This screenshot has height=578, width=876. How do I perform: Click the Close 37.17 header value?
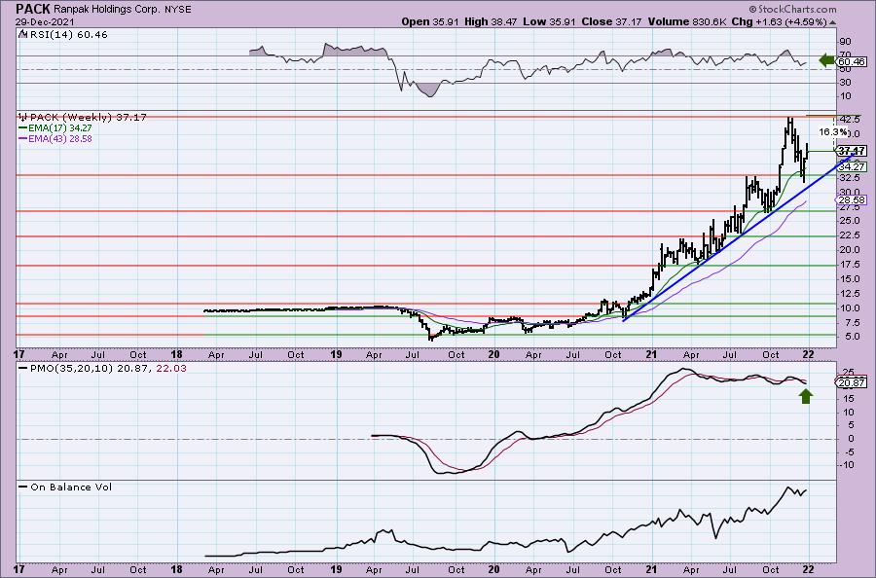tap(612, 21)
